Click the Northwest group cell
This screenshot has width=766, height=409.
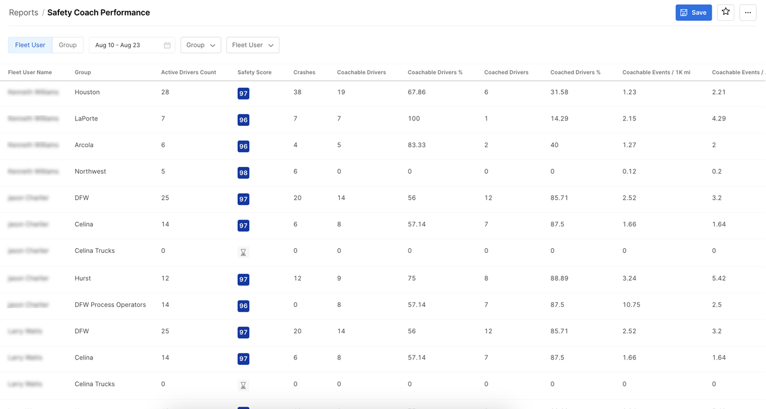coord(90,171)
